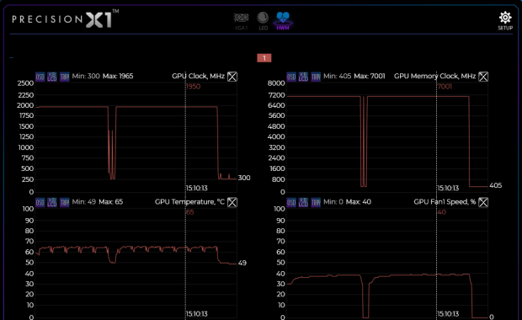The image size is (522, 320).
Task: Select the red GPU 1 button
Action: click(x=264, y=58)
